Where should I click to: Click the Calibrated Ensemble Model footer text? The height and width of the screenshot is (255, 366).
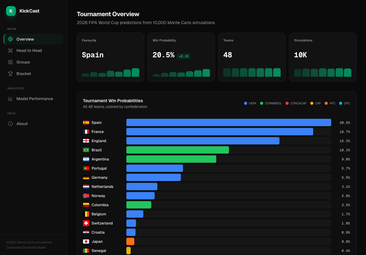pyautogui.click(x=26, y=248)
